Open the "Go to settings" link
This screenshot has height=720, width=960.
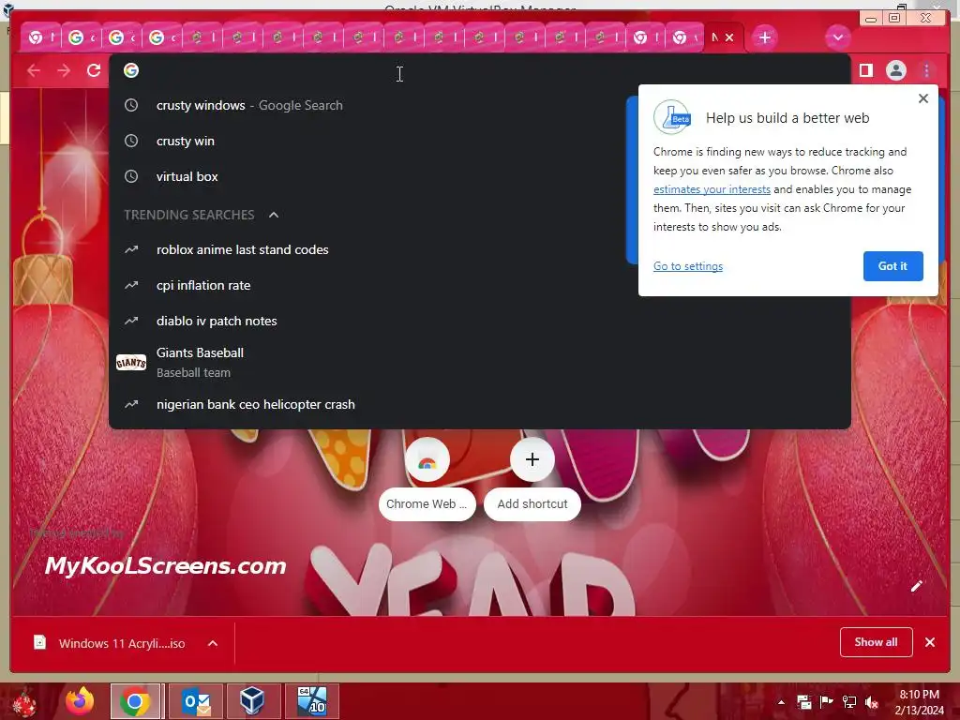[687, 266]
